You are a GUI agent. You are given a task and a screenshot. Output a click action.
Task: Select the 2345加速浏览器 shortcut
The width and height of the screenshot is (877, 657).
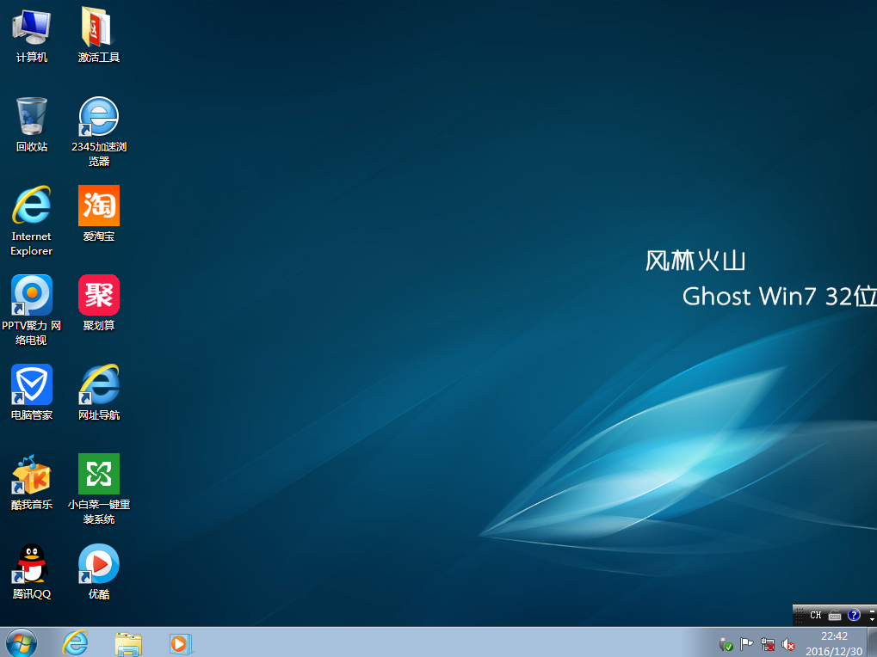pos(99,132)
